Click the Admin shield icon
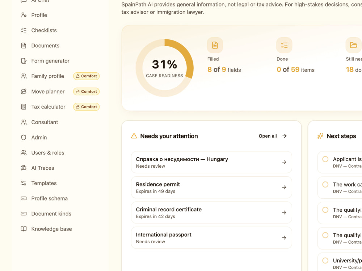362x271 pixels. [24, 137]
